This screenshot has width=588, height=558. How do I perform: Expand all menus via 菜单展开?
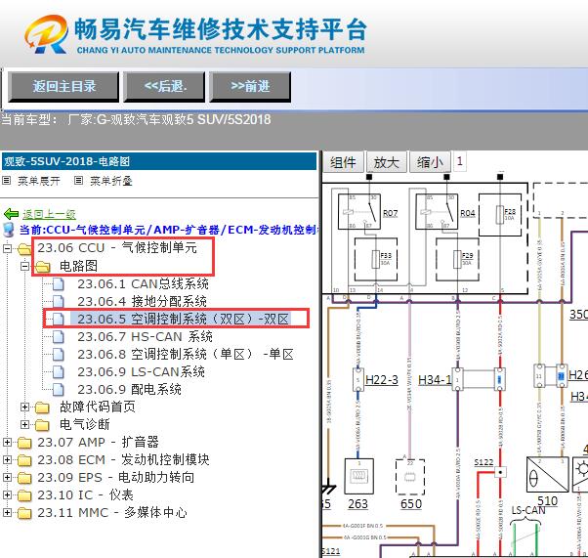click(x=39, y=181)
